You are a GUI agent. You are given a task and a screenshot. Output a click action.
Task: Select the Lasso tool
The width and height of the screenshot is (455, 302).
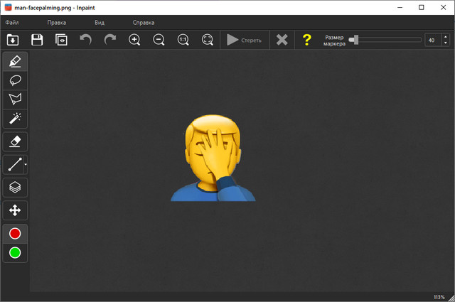(x=15, y=80)
